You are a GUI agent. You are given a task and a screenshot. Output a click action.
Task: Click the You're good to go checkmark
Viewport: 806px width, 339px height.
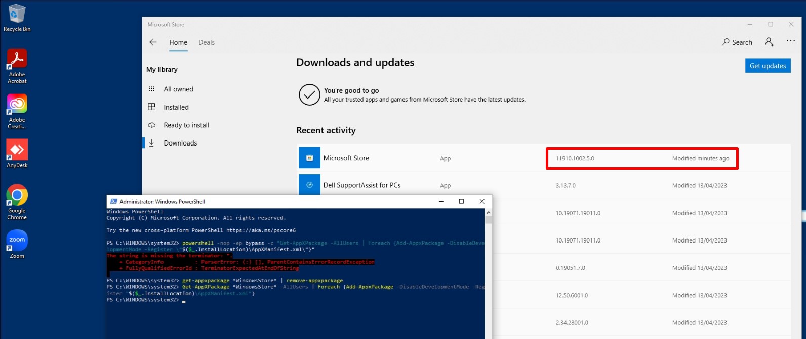tap(309, 94)
